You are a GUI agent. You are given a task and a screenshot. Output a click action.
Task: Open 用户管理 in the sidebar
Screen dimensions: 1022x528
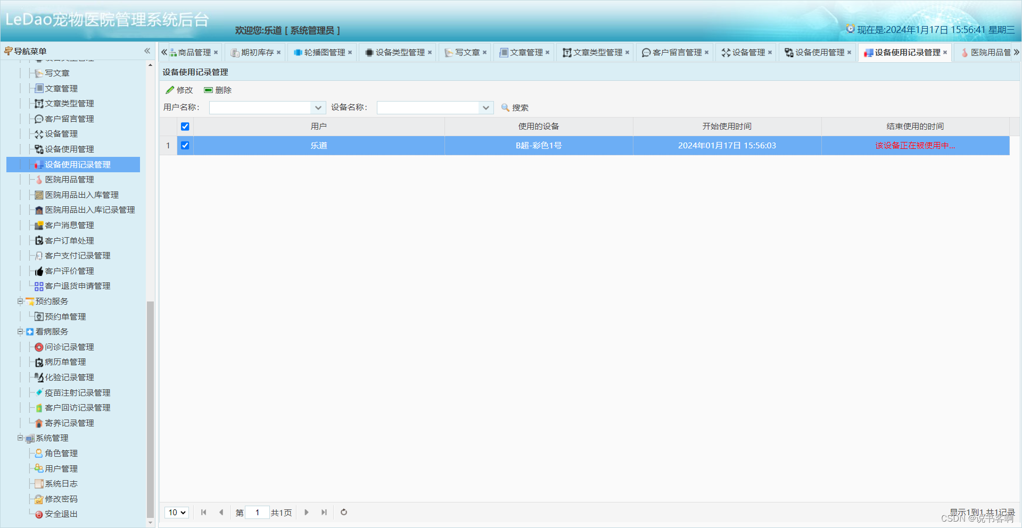[x=60, y=468]
